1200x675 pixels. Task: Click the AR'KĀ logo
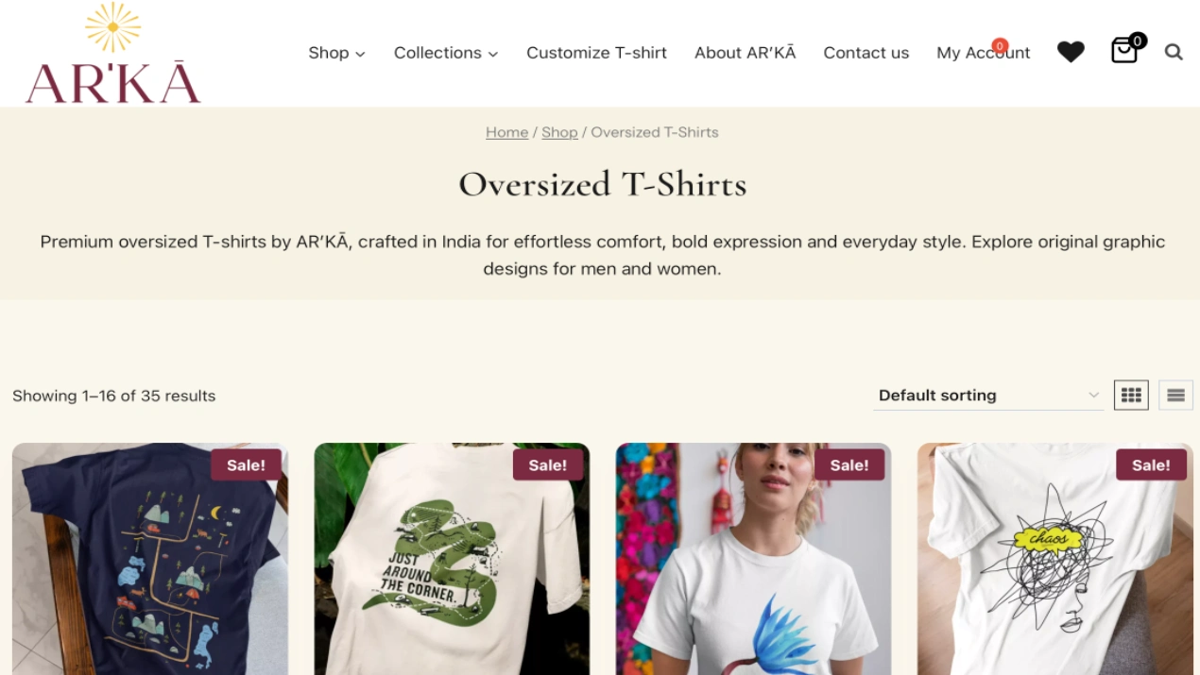[113, 53]
